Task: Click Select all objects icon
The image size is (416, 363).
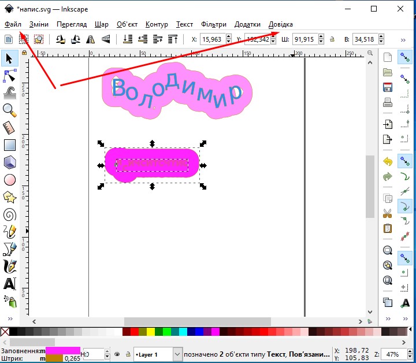Action: [9, 39]
